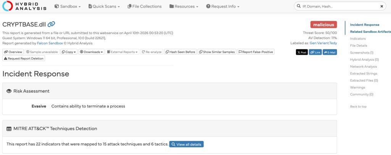Share the report by E-Mail
The width and height of the screenshot is (391, 155).
330,52
